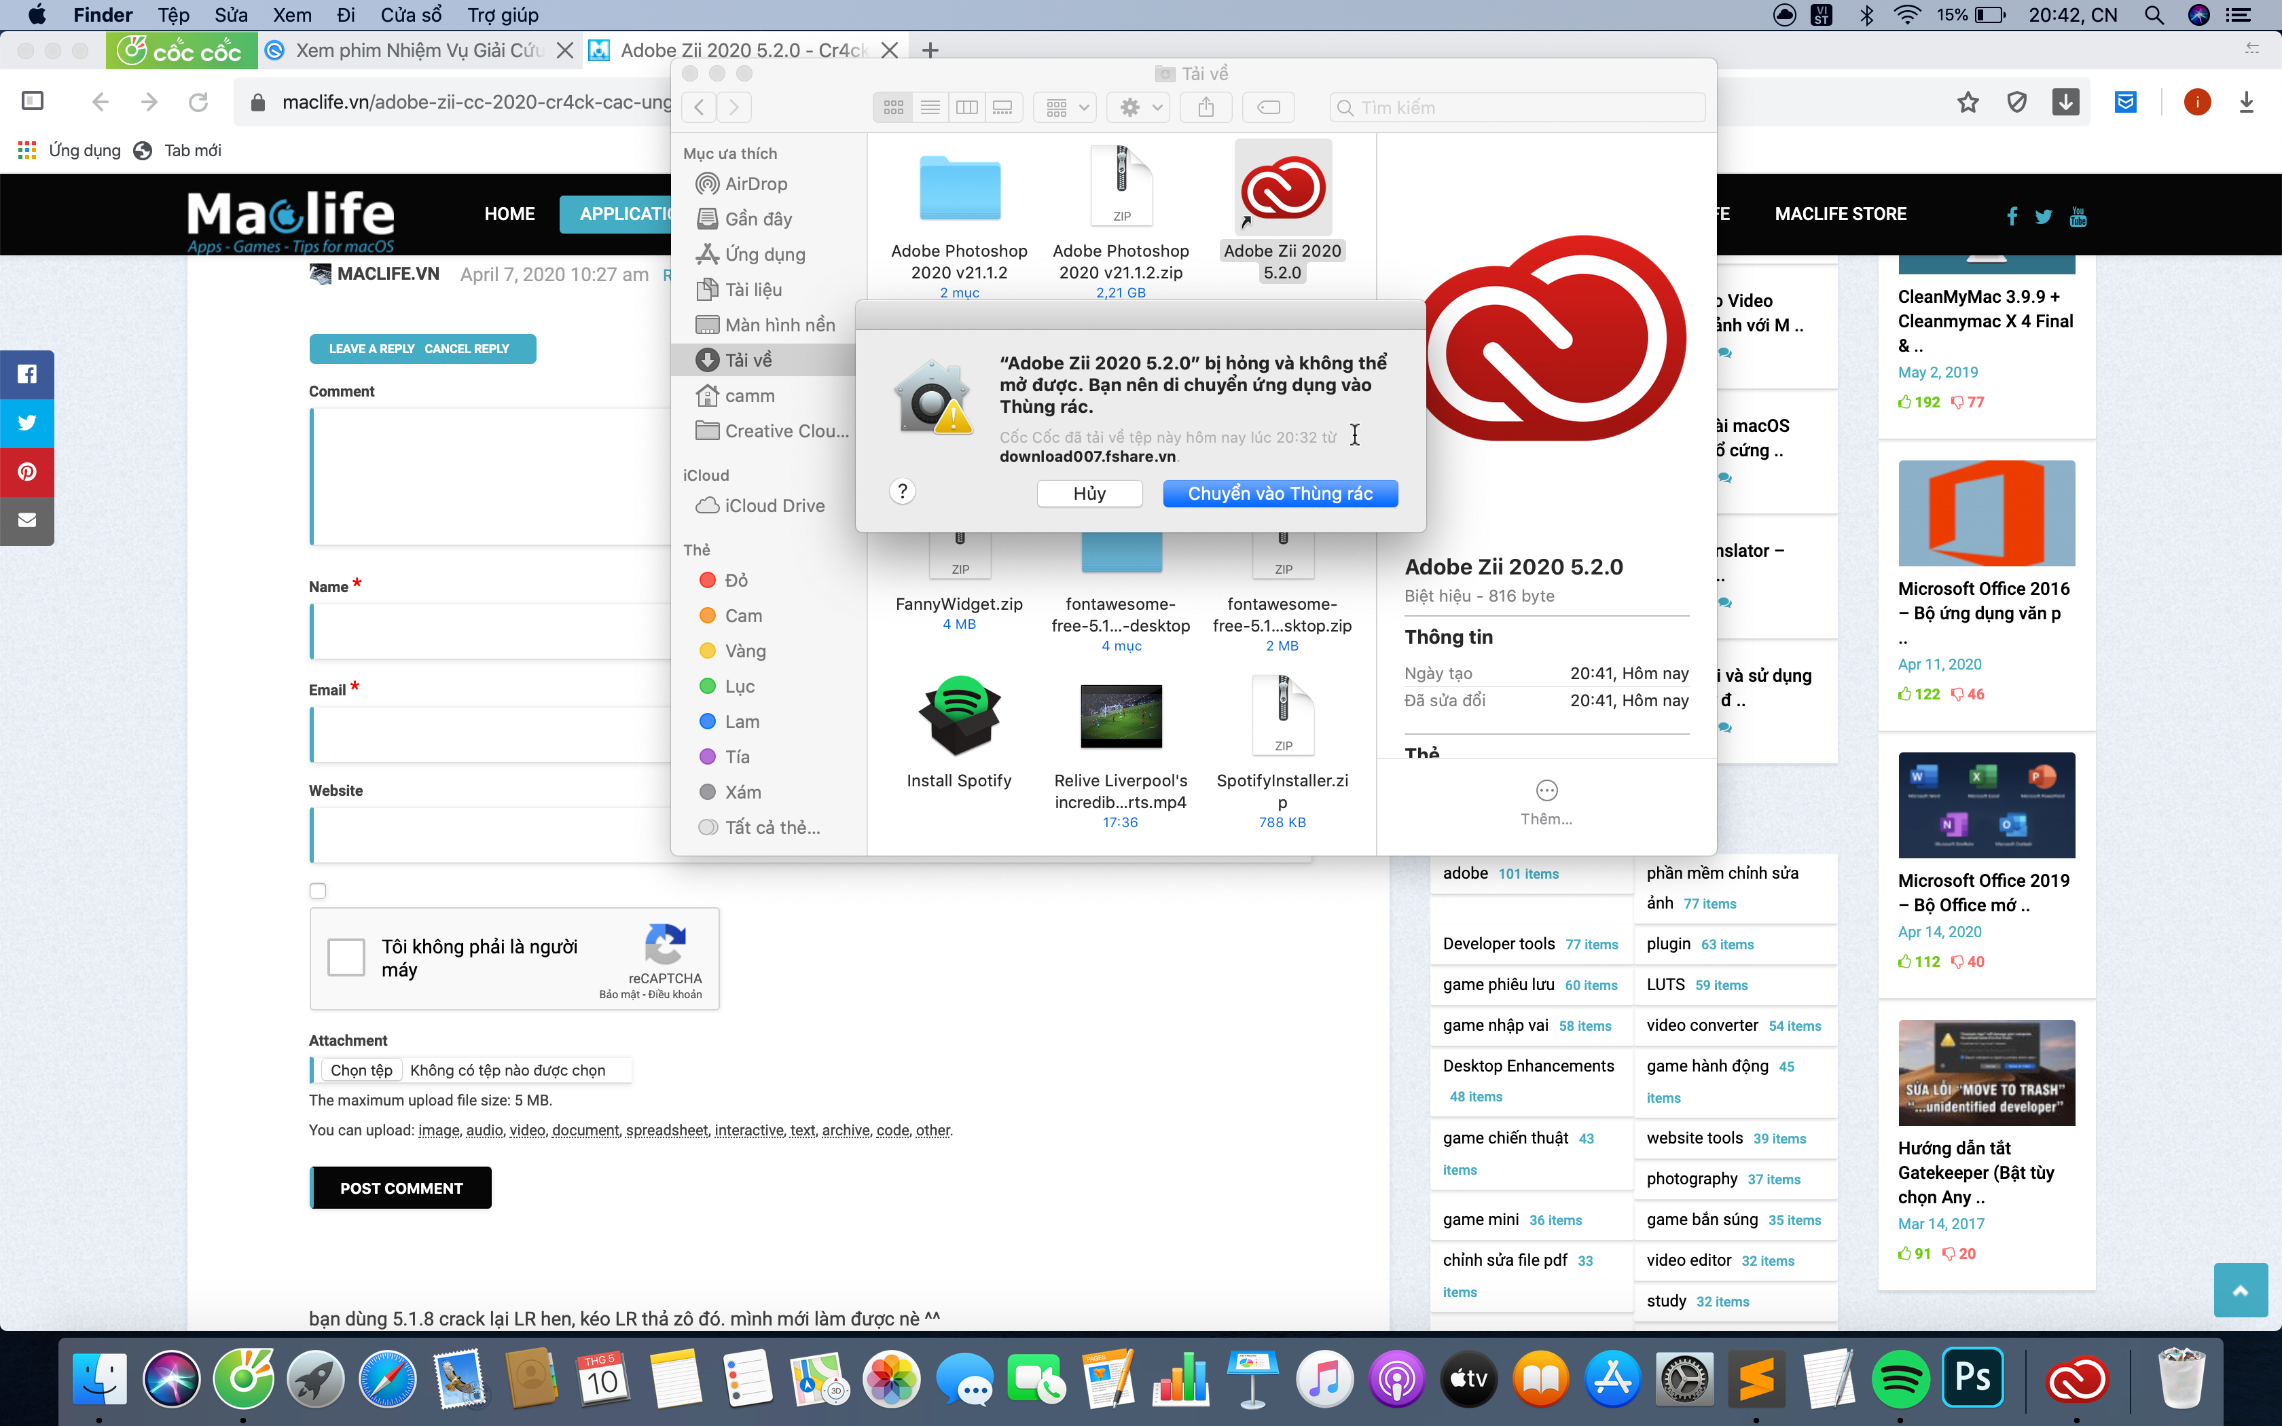
Task: Open System Preferences from the Dock
Action: click(1685, 1379)
